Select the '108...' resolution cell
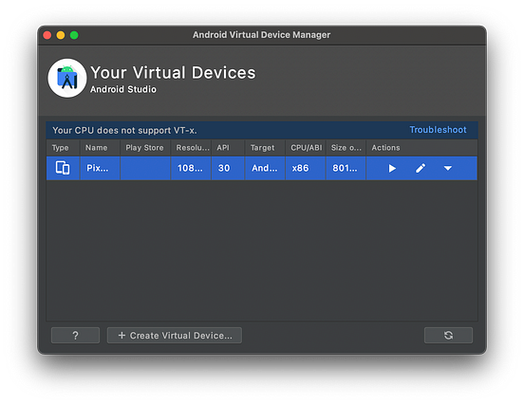Viewport: 524px width, 404px height. point(191,168)
